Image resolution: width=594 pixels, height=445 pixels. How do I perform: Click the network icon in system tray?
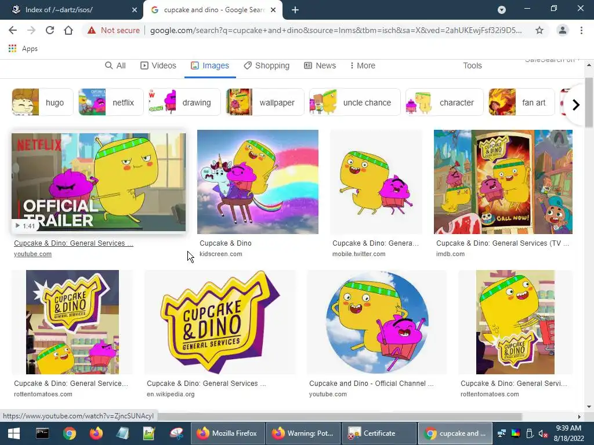pos(502,433)
